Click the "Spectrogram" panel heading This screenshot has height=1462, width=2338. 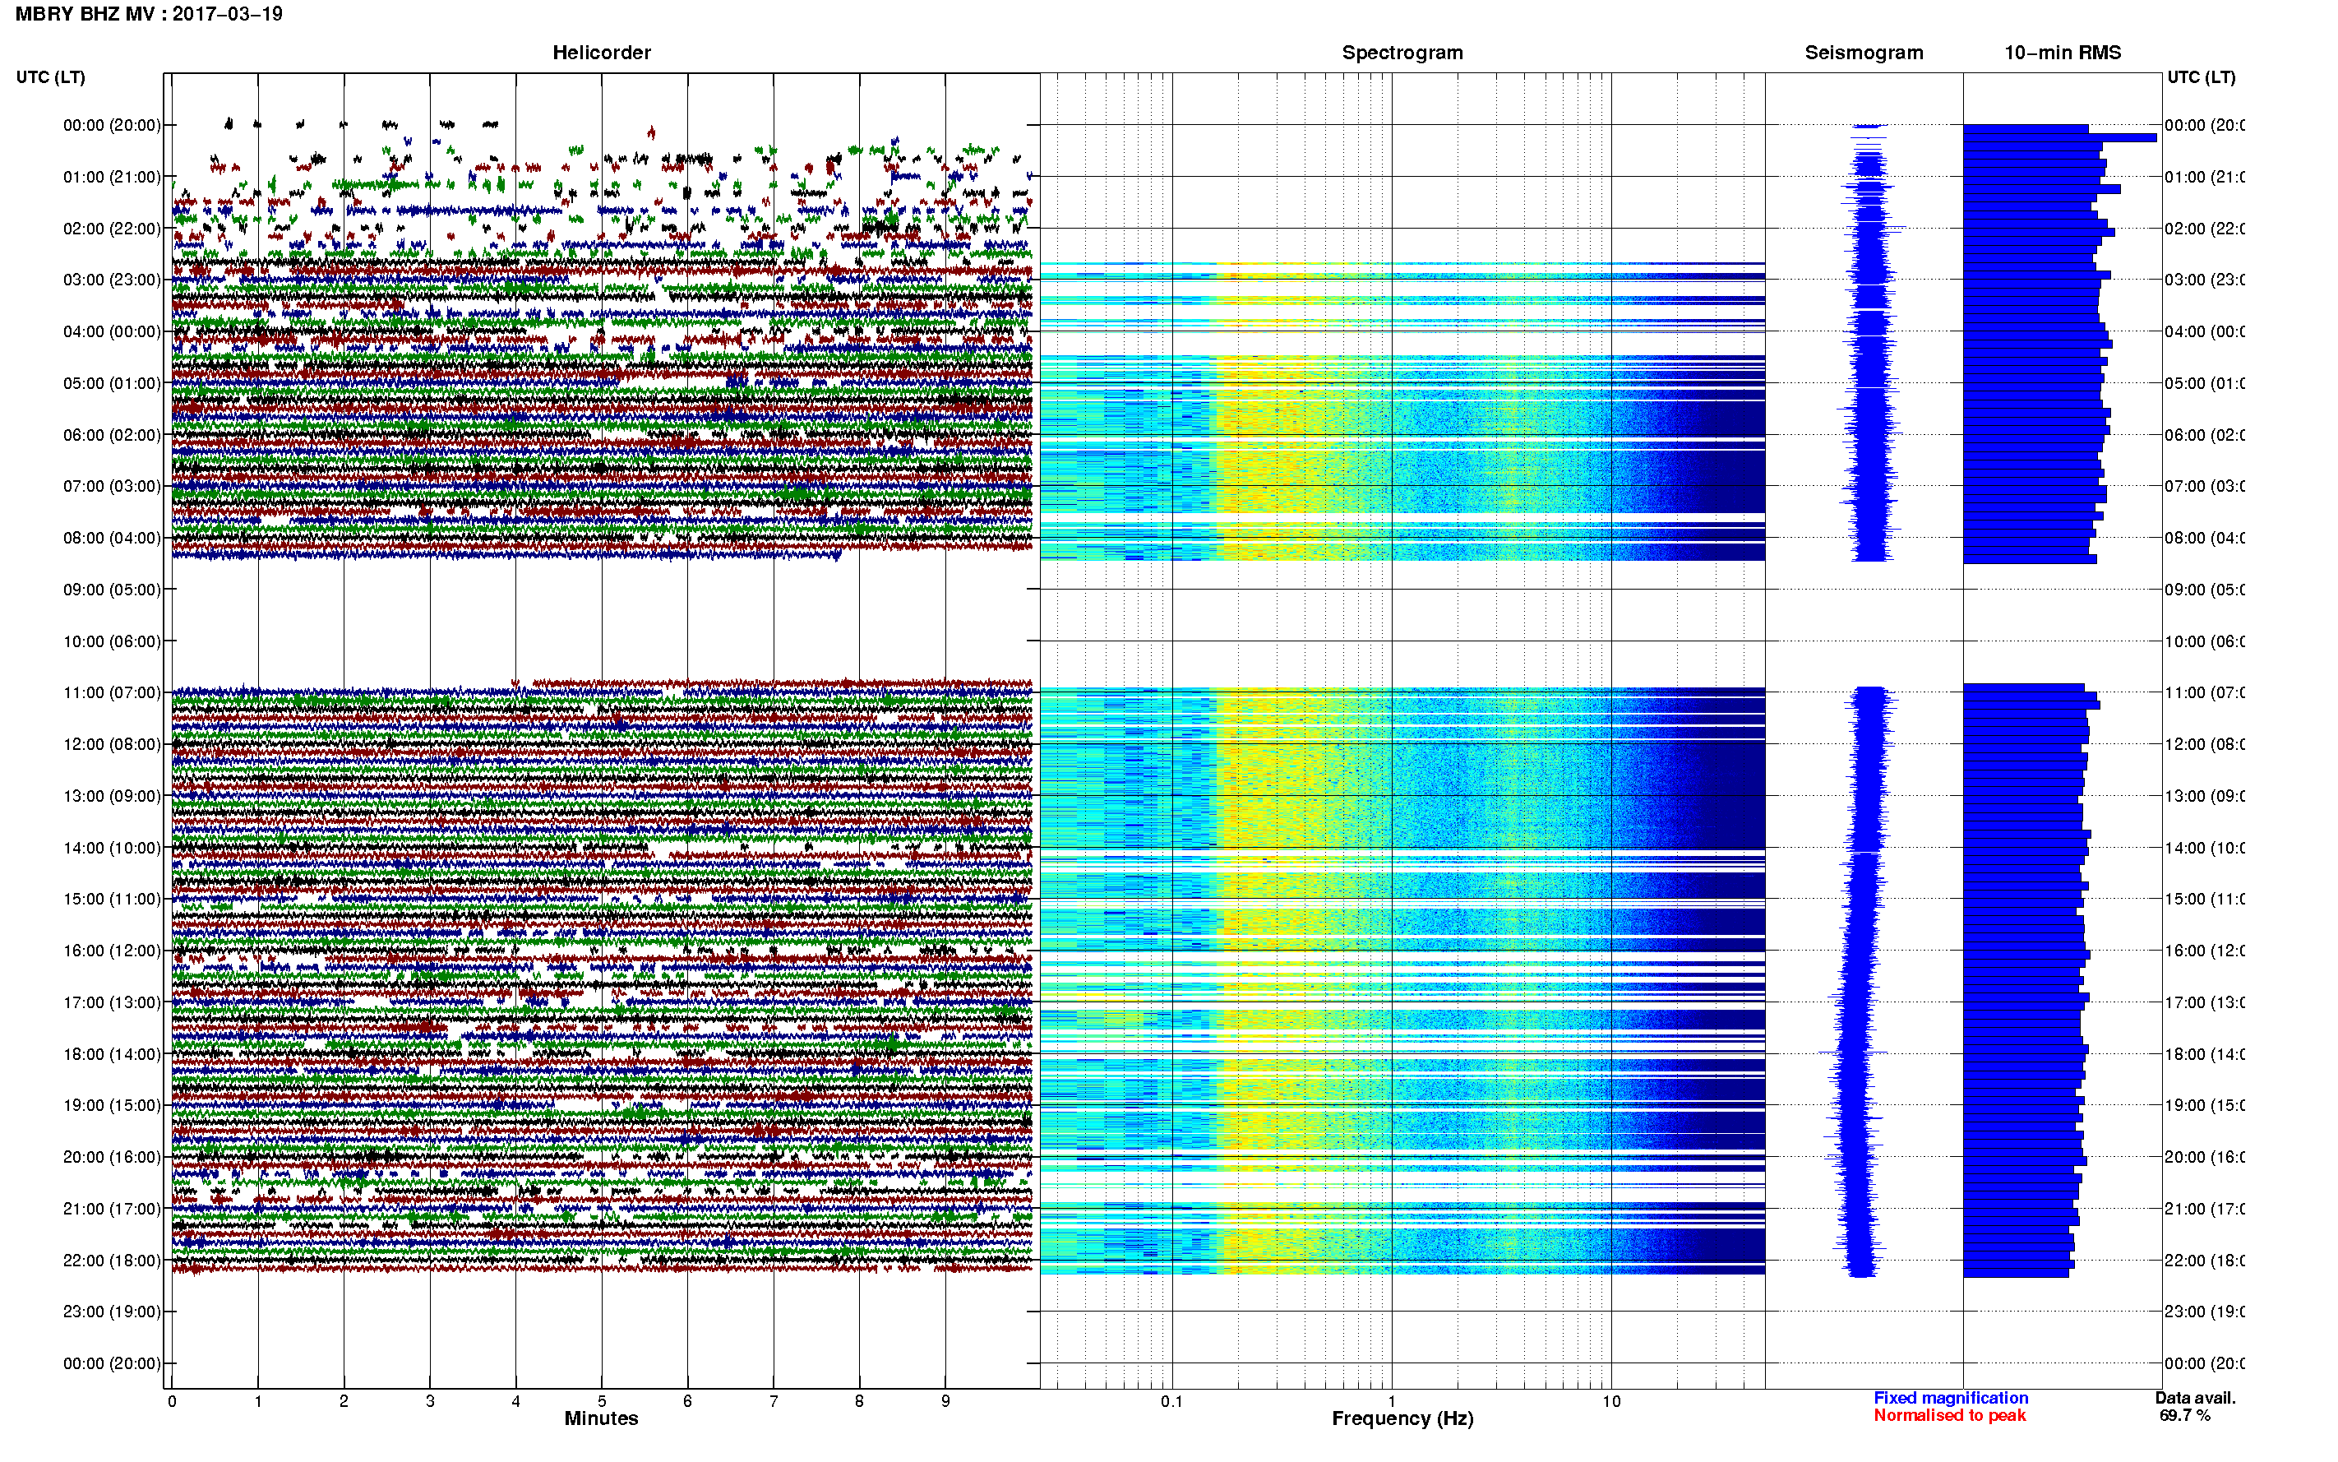(1402, 53)
